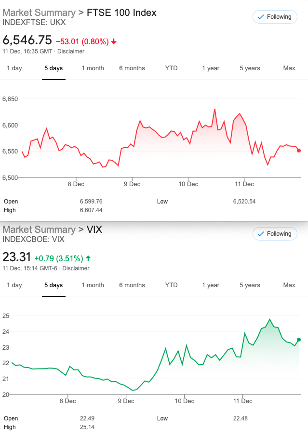Select the 5 days tab on the VIX chart
This screenshot has height=431, width=308.
click(54, 285)
